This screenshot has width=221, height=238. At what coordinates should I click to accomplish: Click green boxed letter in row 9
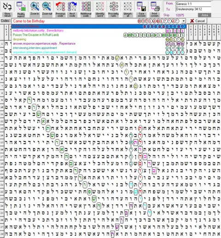29,100
